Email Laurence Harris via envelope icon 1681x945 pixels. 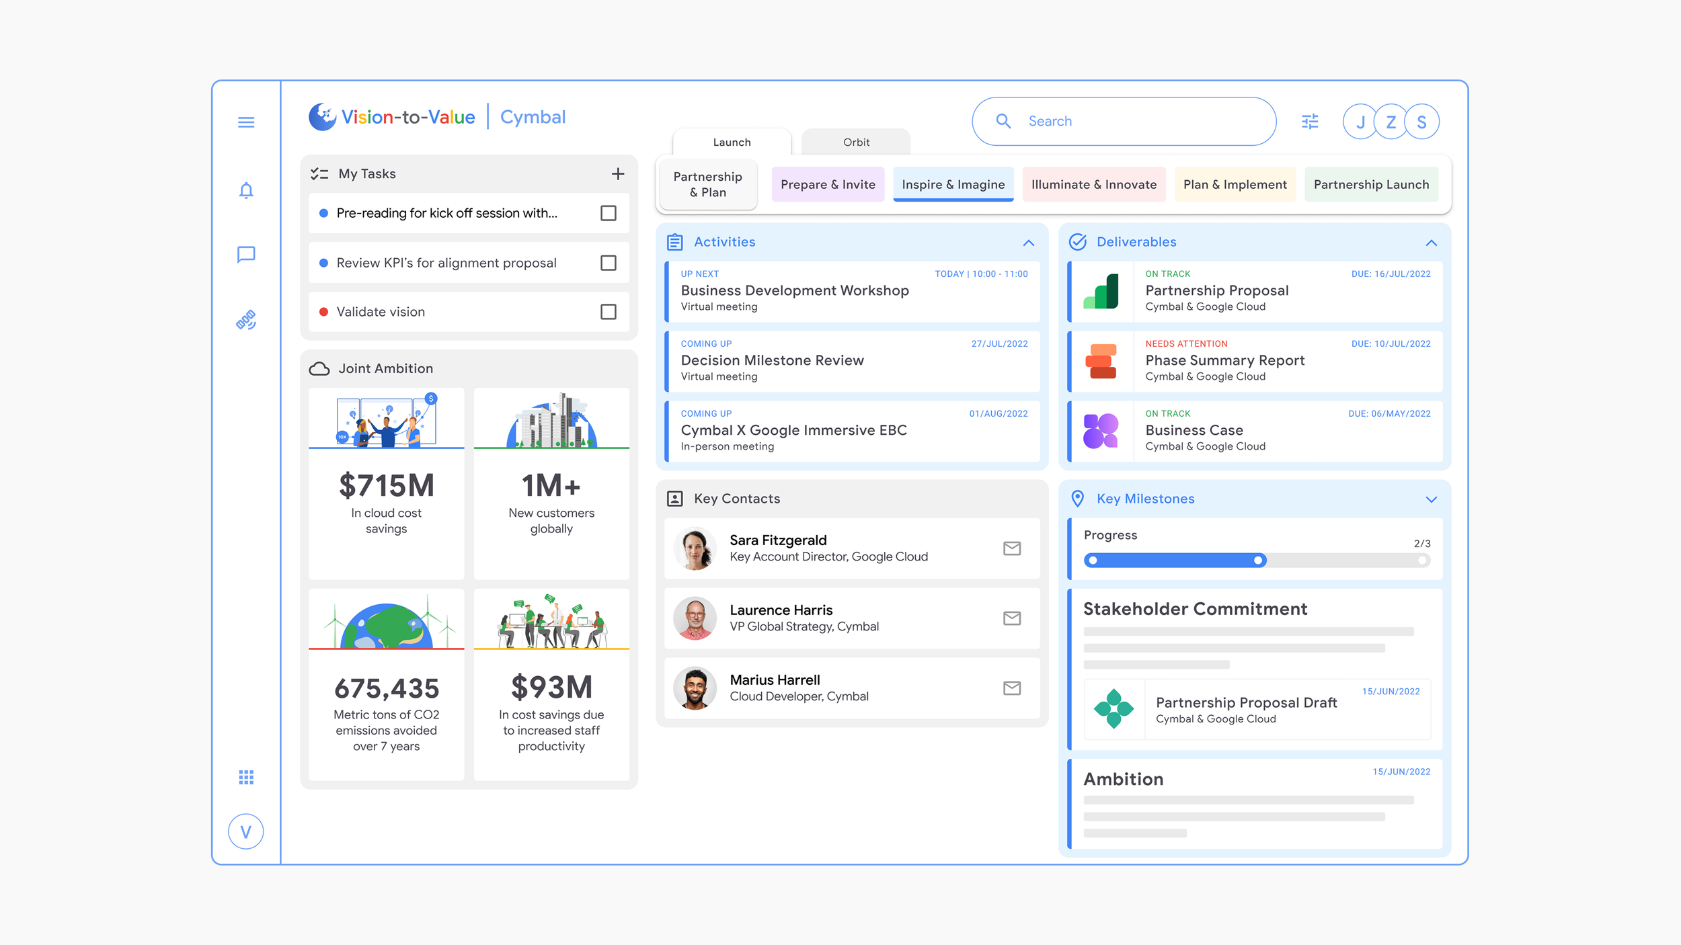(1012, 618)
